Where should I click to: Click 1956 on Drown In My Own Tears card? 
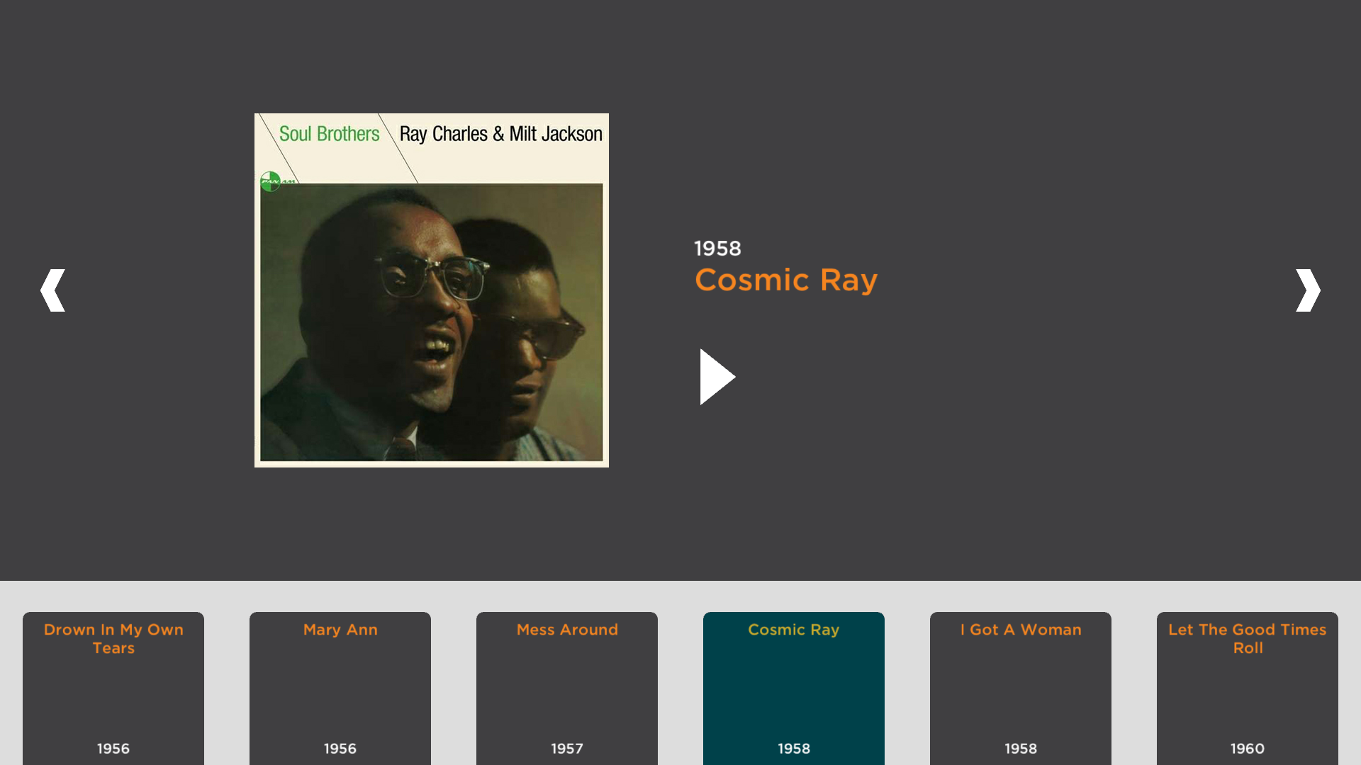[113, 749]
